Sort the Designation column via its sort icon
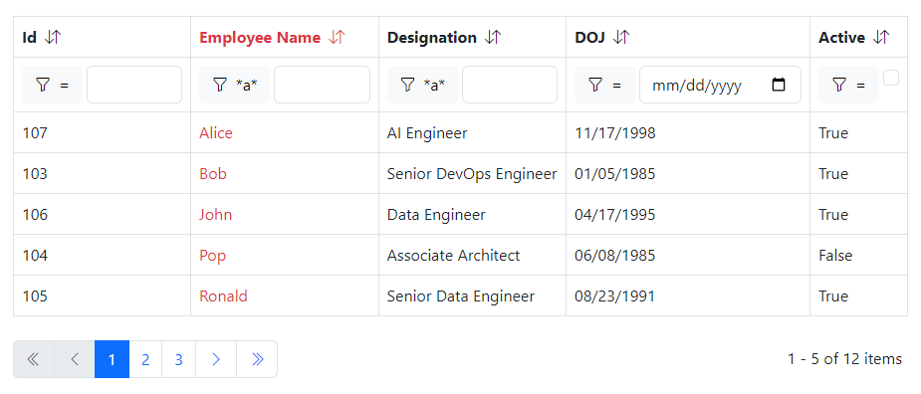 click(493, 38)
